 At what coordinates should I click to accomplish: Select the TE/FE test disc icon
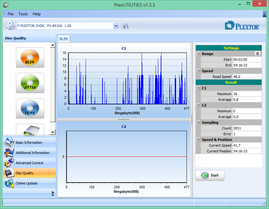click(x=30, y=108)
